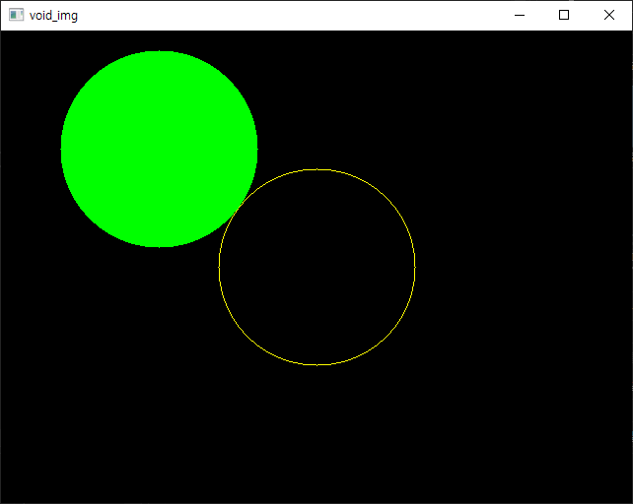Close the void_img window
The width and height of the screenshot is (633, 504).
click(x=609, y=16)
